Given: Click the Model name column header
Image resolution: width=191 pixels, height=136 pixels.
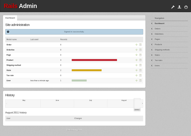Looking at the screenshot, I should tap(12, 39).
